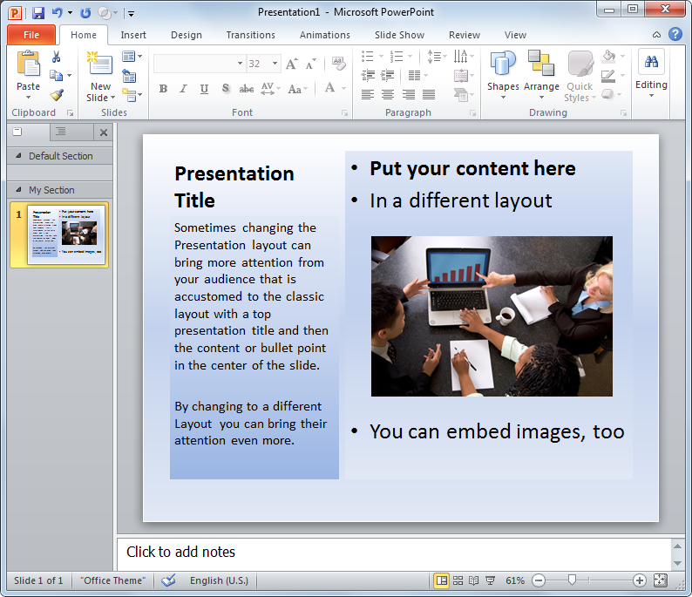
Task: Click the Save icon in quick access toolbar
Action: 38,12
